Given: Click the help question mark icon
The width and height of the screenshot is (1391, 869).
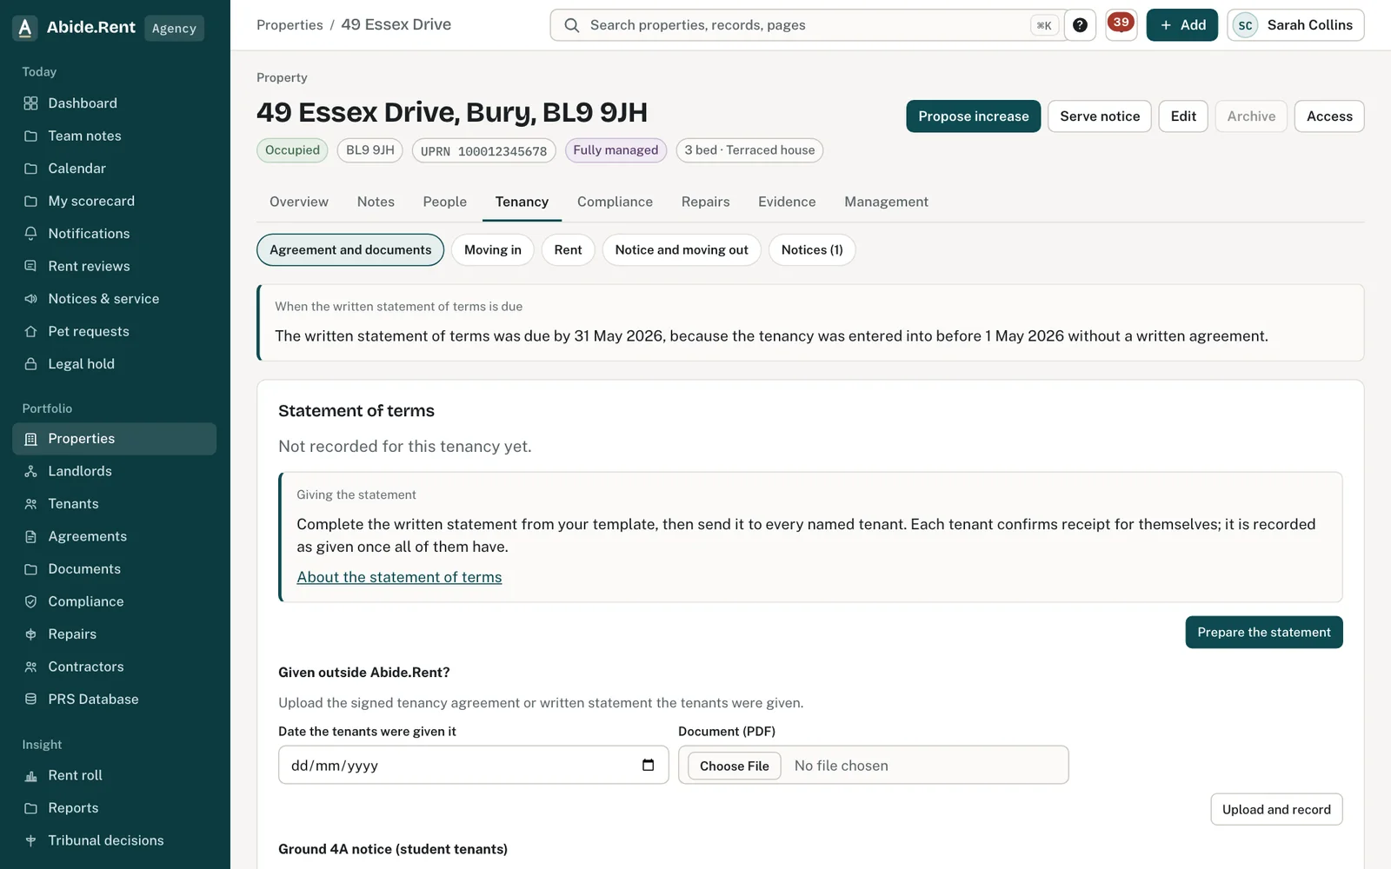Looking at the screenshot, I should coord(1080,25).
